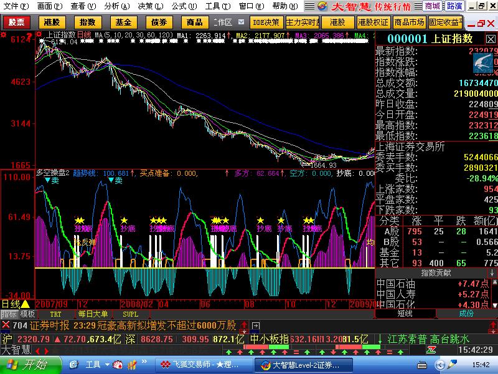
Task: Click the sun icon at chart top-left corner
Action: [3, 34]
